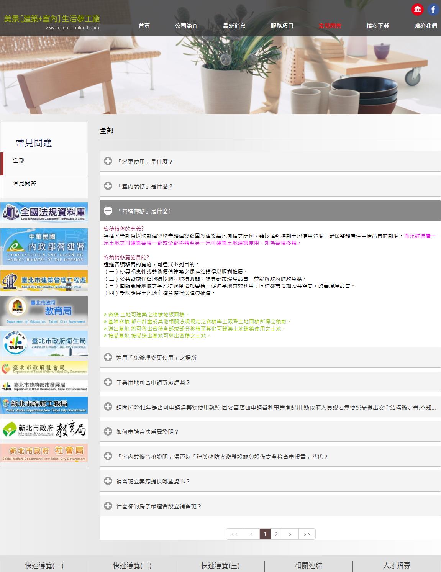Expand 補習班立案應提供哪些資料 plus icon
The image size is (441, 572).
[x=108, y=481]
